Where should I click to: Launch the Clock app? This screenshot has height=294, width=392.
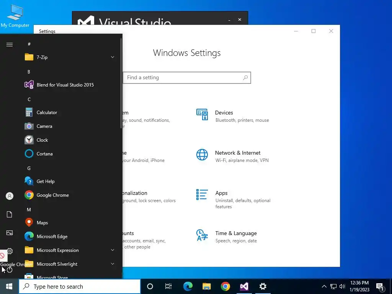tap(70, 140)
